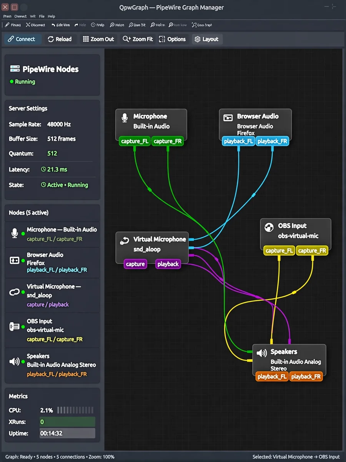Click the Nodes (5 active) heading

point(29,213)
